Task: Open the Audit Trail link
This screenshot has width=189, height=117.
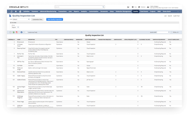Action: click(x=176, y=16)
